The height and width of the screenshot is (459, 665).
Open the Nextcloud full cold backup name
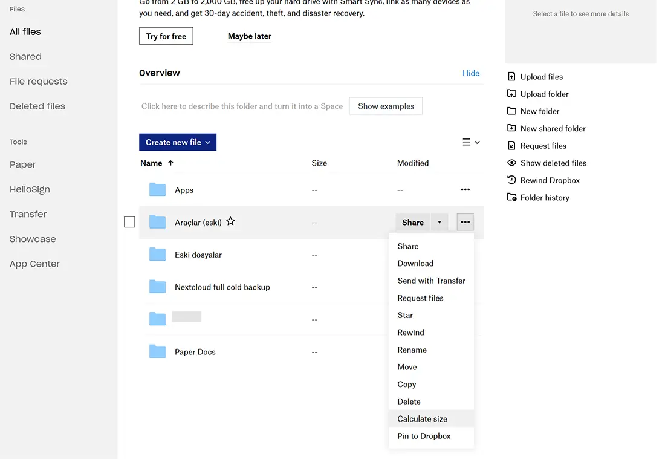tap(222, 287)
